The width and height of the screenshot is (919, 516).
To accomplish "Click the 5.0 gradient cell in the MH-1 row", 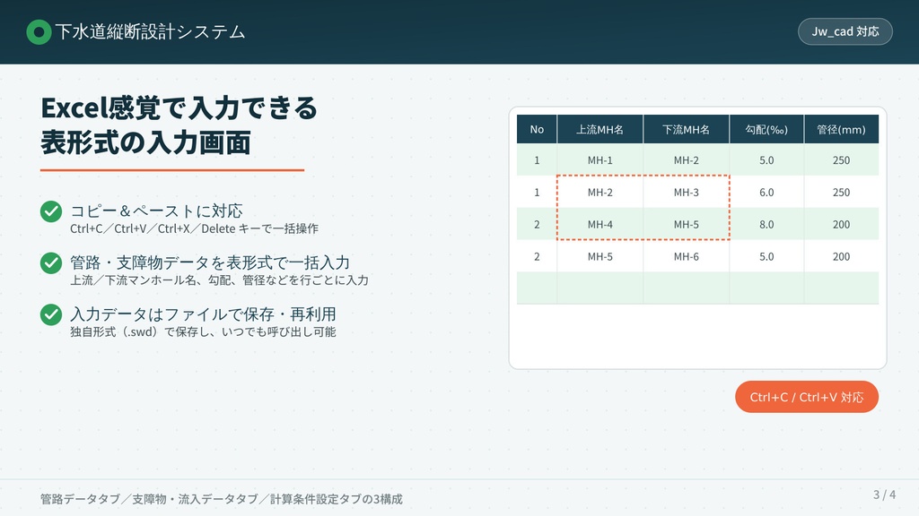I will pyautogui.click(x=766, y=159).
